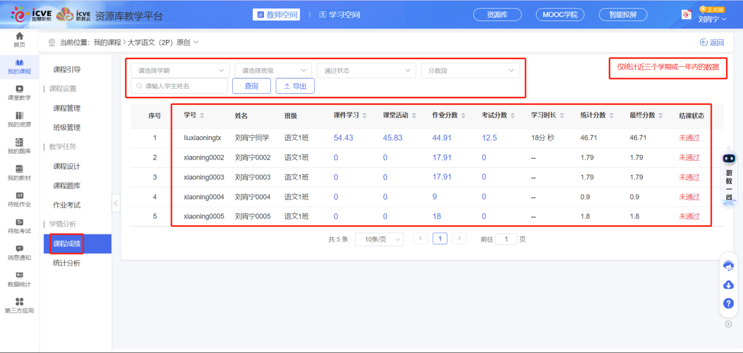Click the blue question mark help icon
The width and height of the screenshot is (743, 353).
coord(728,304)
